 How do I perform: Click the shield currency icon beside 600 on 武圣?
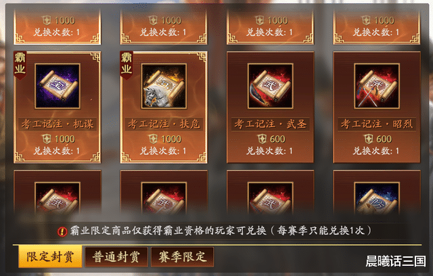[262, 139]
